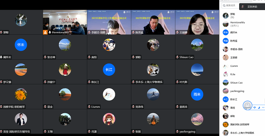Select R.Jia in the members list
The height and width of the screenshot is (136, 265).
coord(233,74)
